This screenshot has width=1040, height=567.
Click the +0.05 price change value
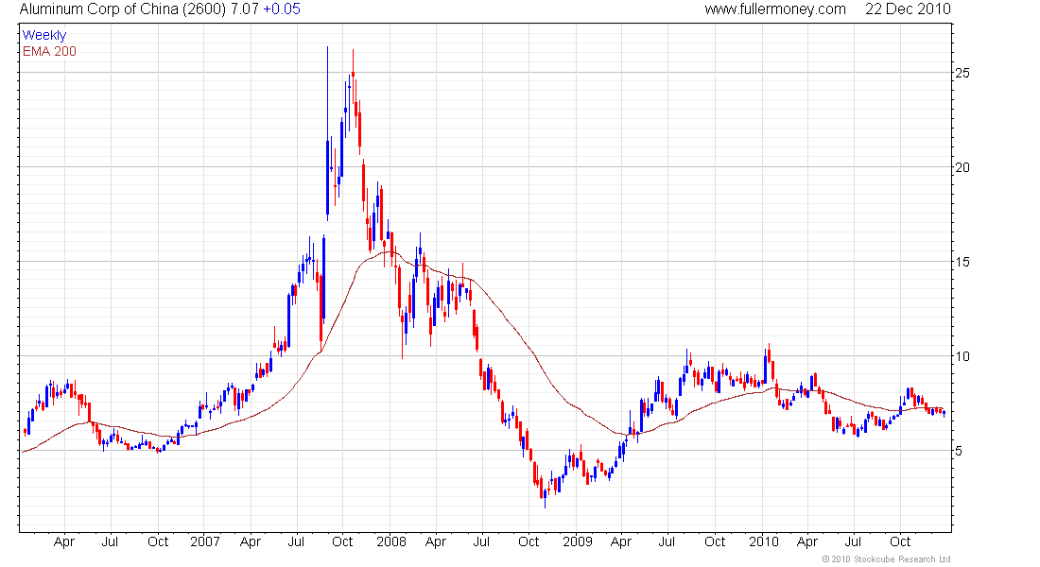pos(281,9)
